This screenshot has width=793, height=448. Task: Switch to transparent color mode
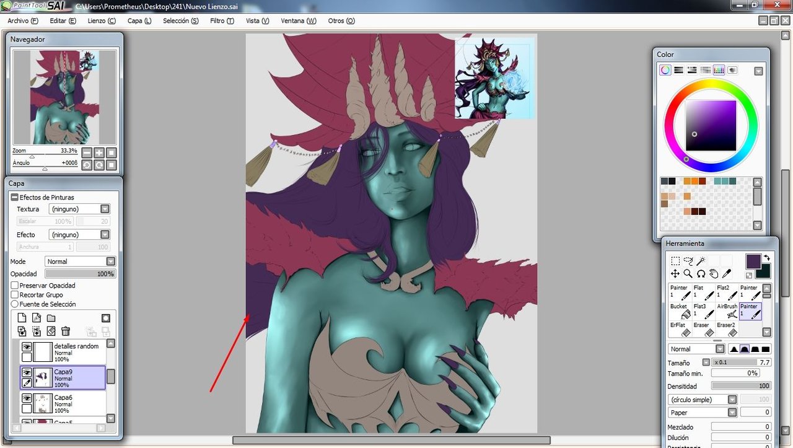pos(749,275)
